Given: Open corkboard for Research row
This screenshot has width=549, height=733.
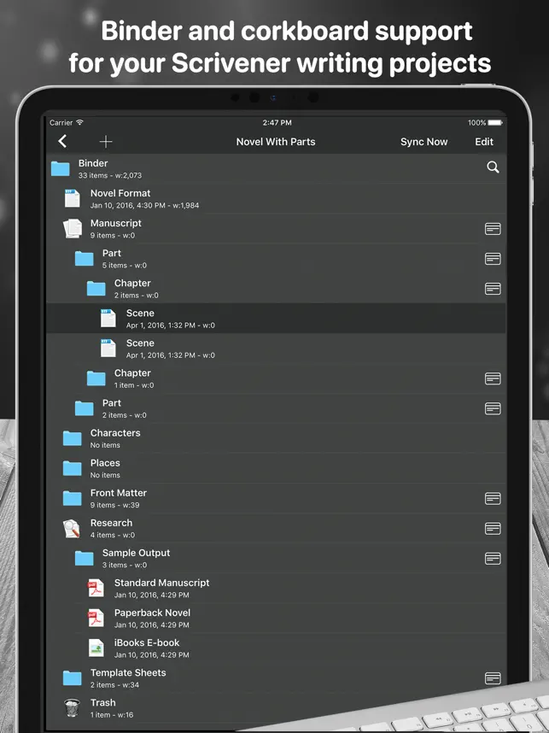Looking at the screenshot, I should [x=493, y=528].
